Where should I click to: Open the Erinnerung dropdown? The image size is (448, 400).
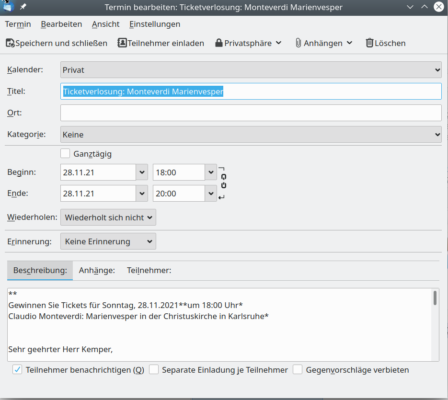[108, 241]
